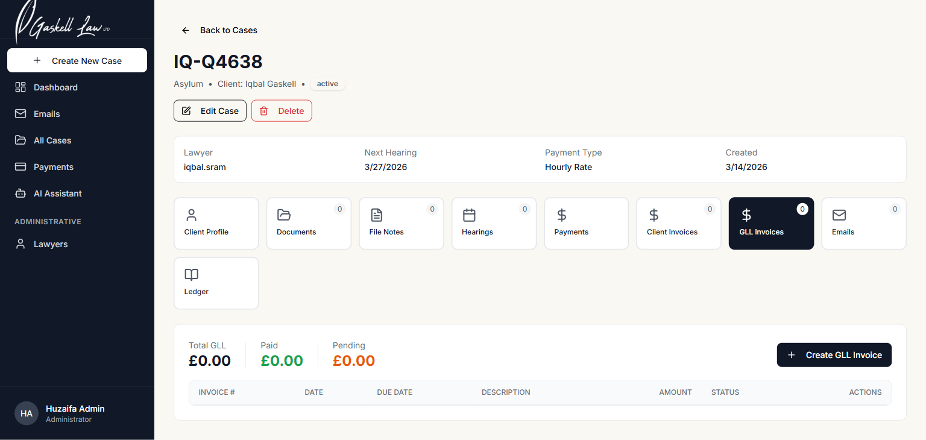The image size is (926, 440).
Task: Click the trash icon on Delete button
Action: [x=263, y=111]
